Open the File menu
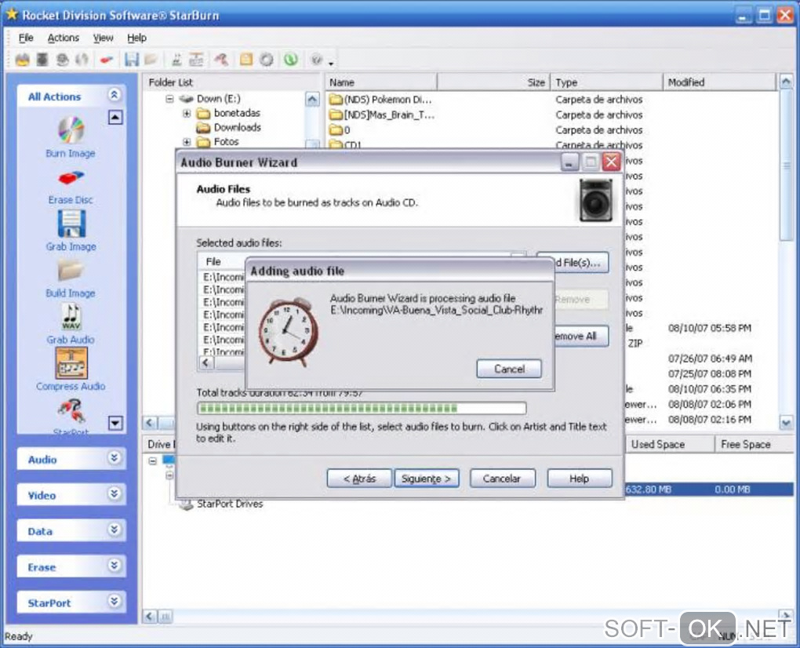The image size is (800, 648). tap(26, 38)
